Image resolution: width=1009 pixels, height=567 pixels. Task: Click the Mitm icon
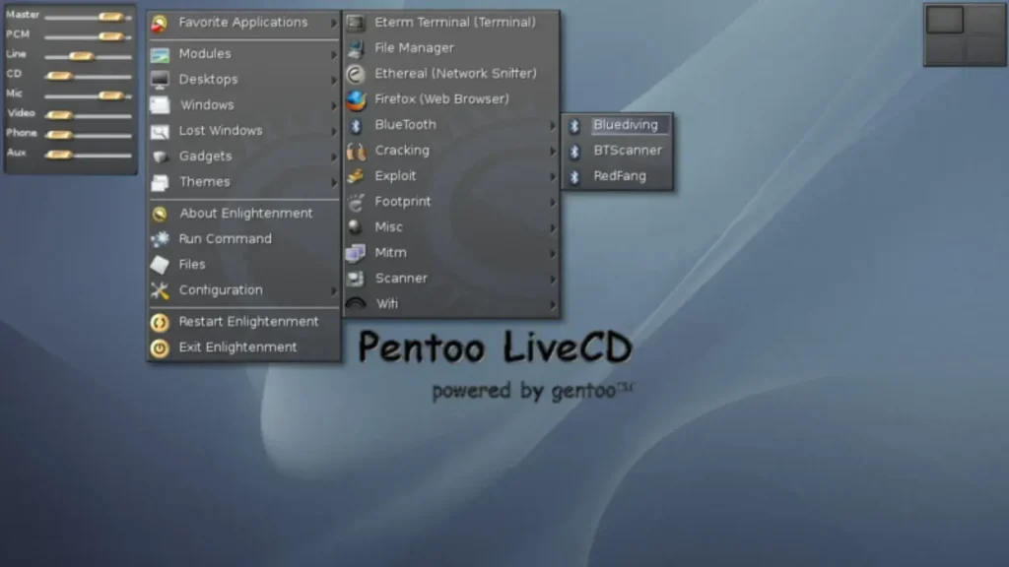[x=355, y=254]
